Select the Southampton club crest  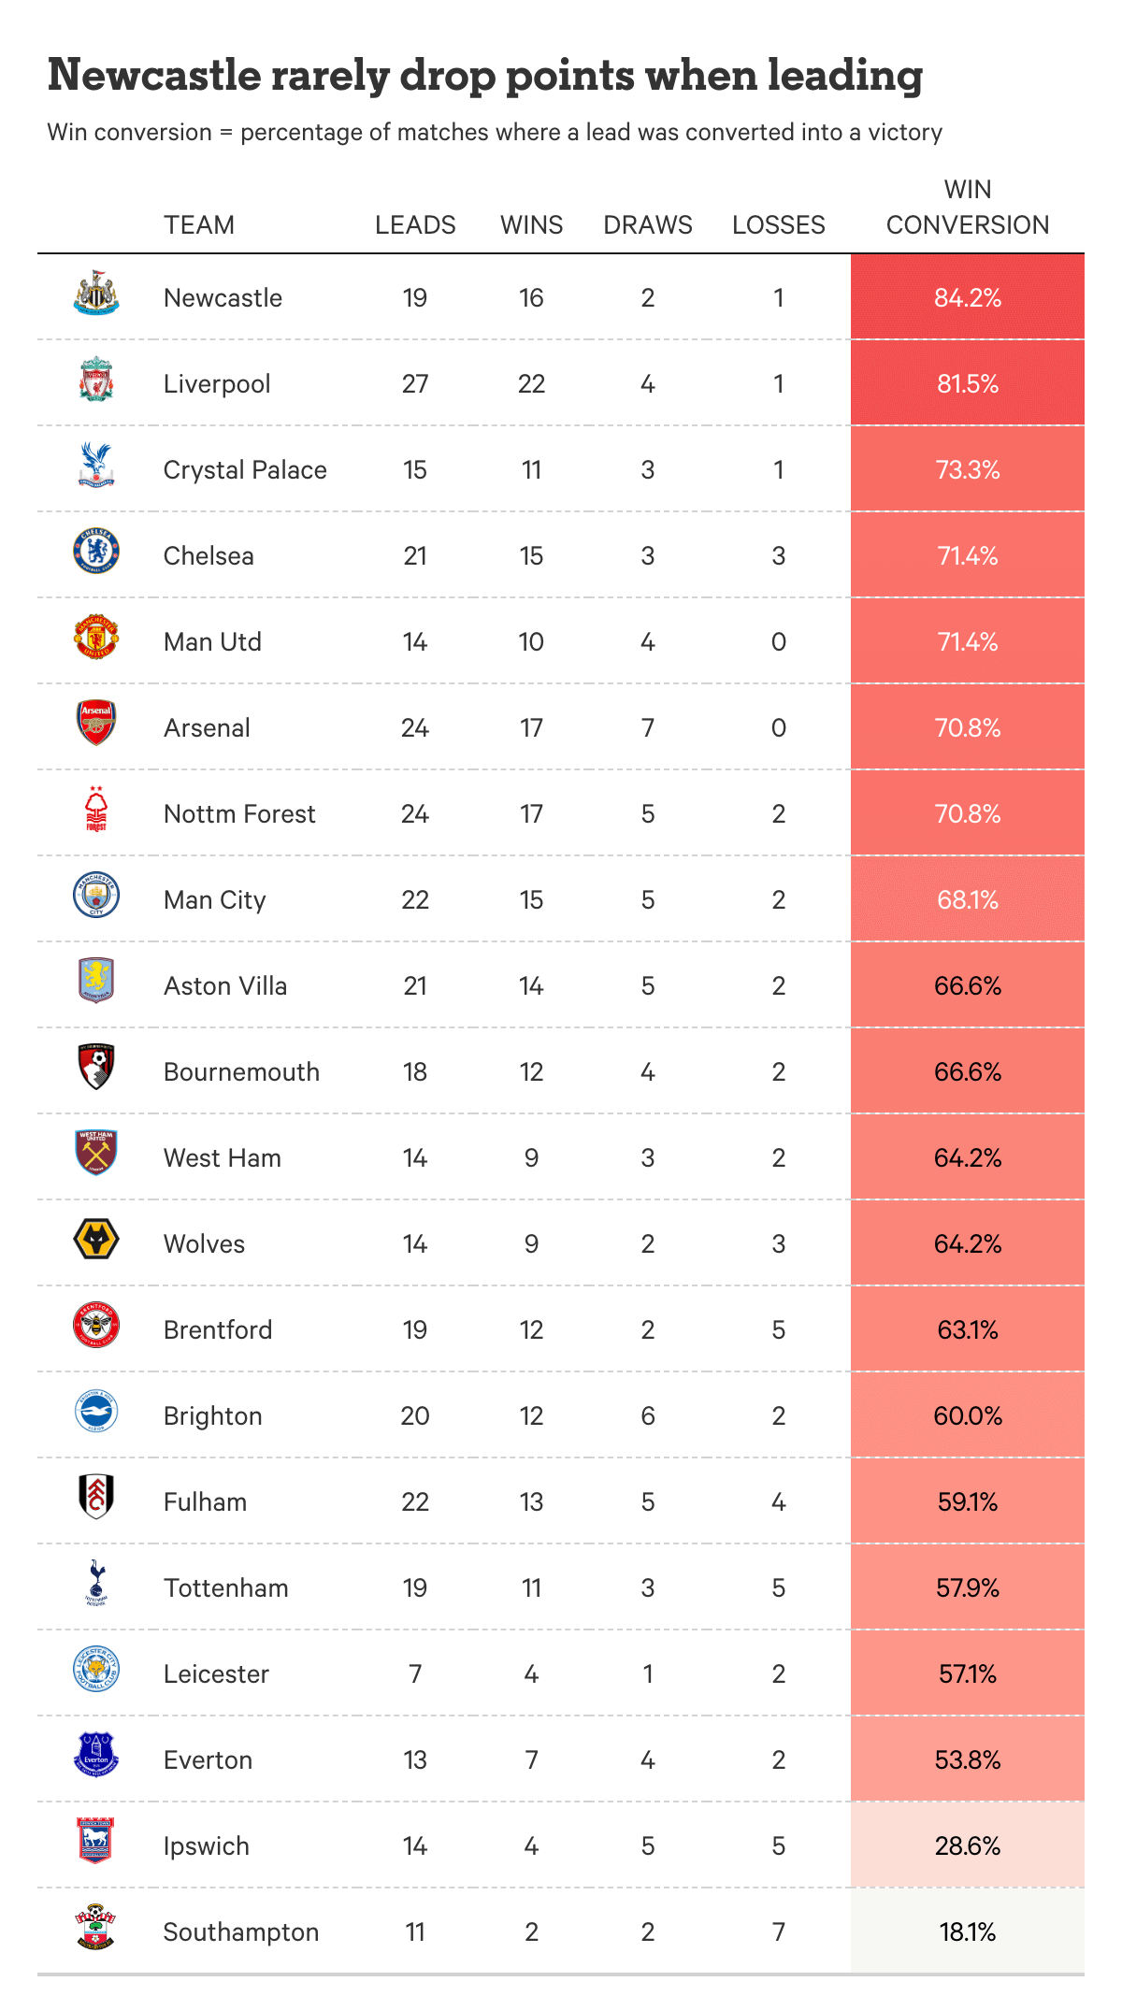click(x=96, y=1927)
